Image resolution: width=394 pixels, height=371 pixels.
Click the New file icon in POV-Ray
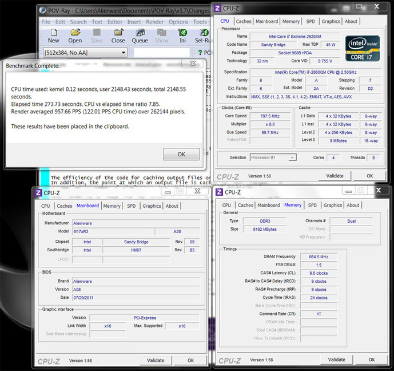[54, 33]
